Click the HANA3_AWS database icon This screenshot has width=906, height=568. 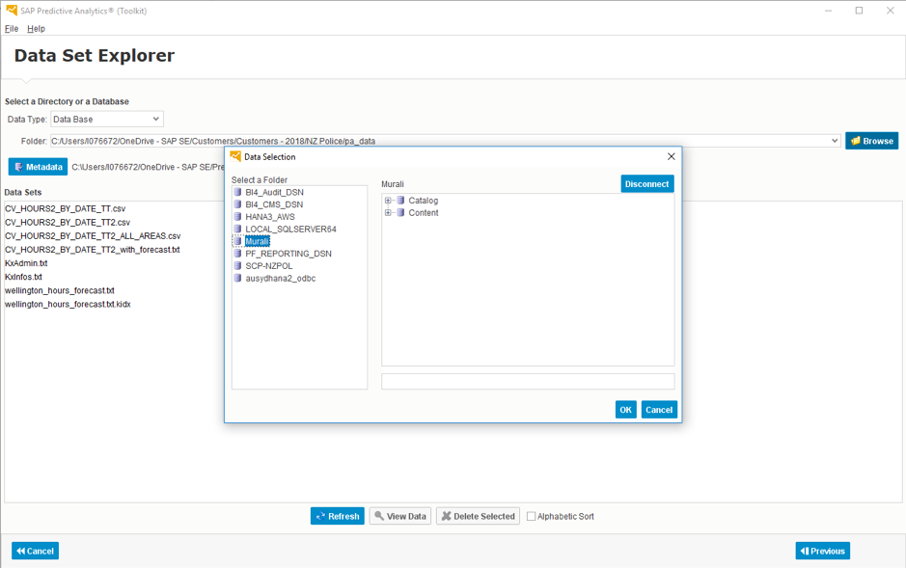tap(237, 217)
